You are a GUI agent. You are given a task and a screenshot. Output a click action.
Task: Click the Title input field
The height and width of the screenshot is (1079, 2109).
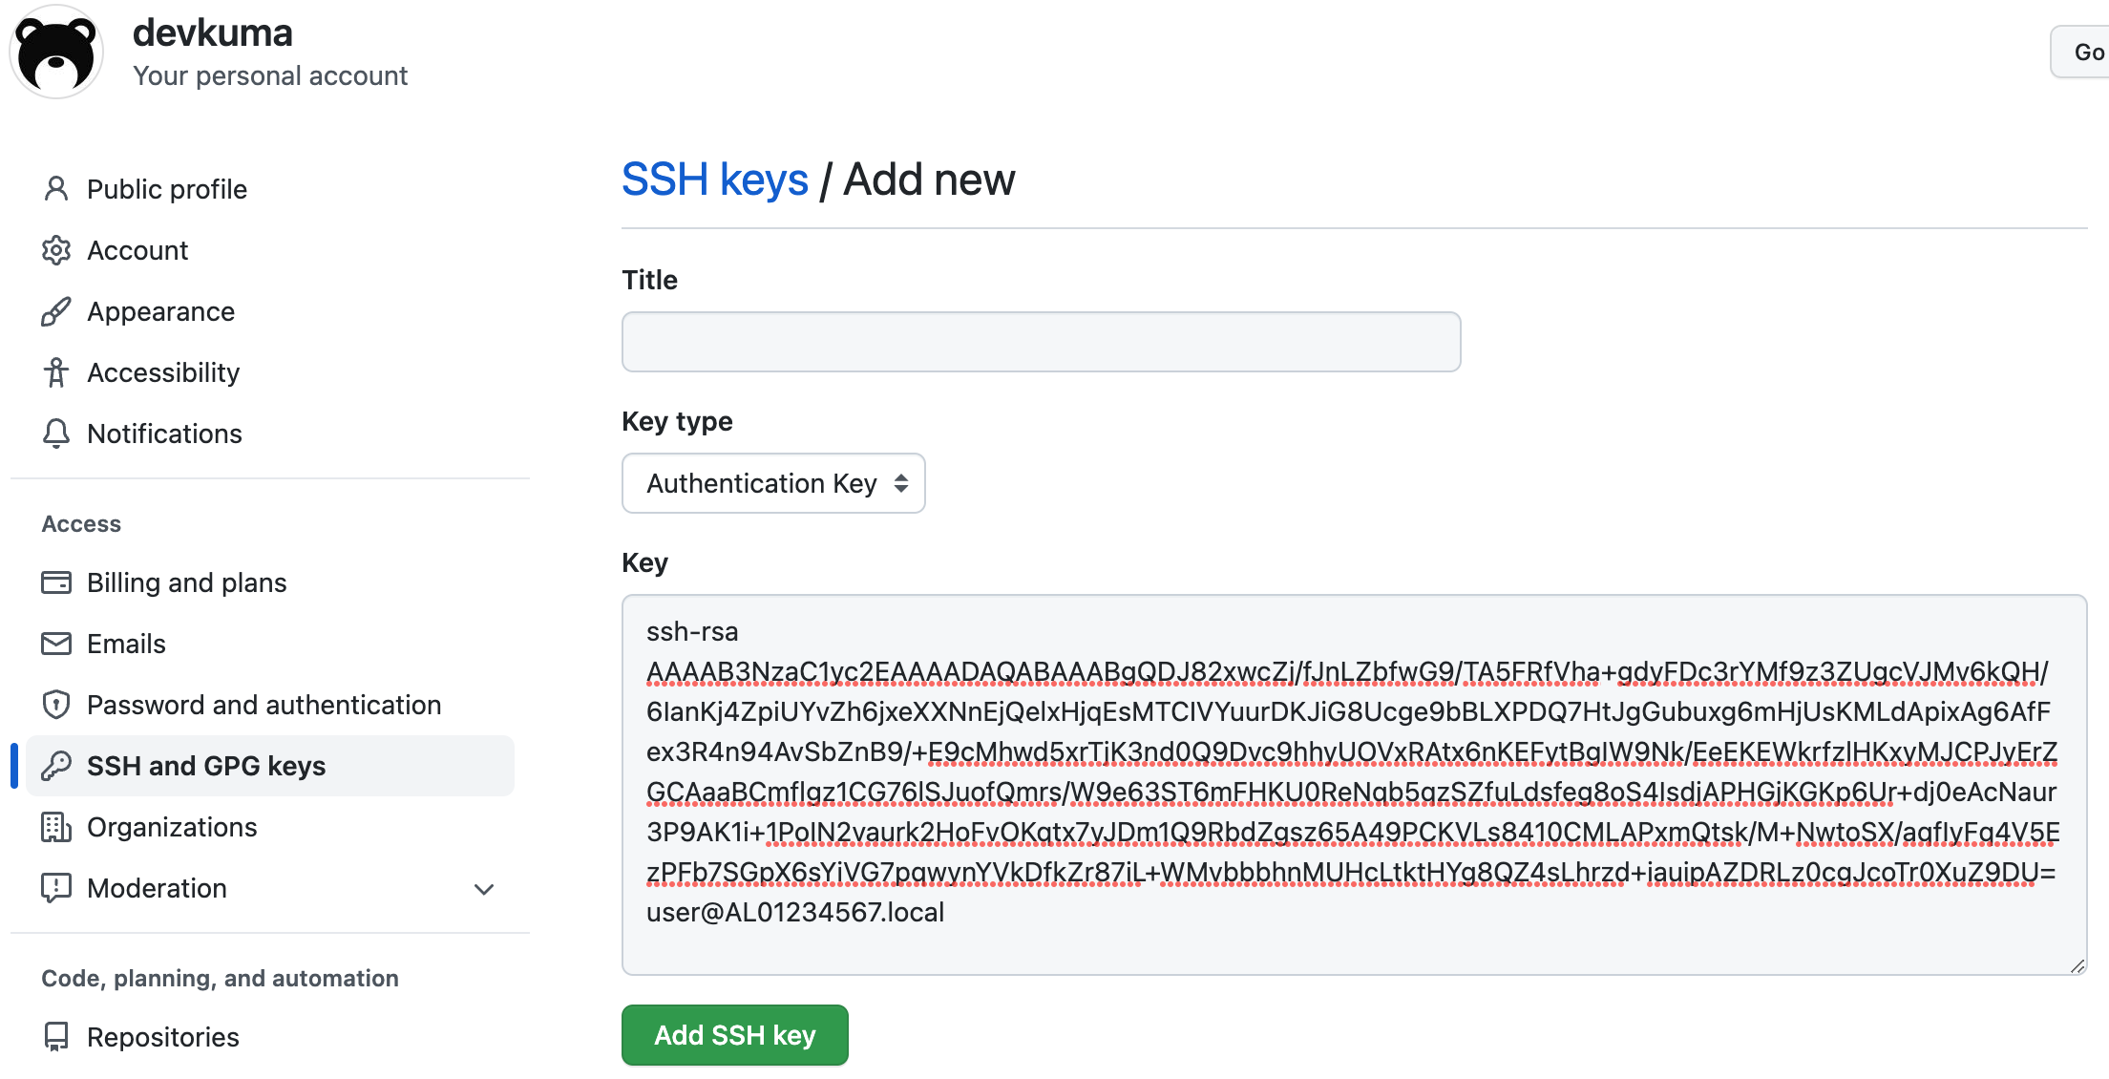click(1042, 341)
